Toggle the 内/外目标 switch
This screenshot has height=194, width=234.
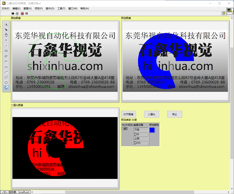[125, 129]
